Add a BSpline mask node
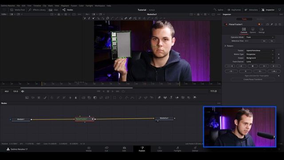This screenshot has height=160, width=284. click(x=133, y=98)
